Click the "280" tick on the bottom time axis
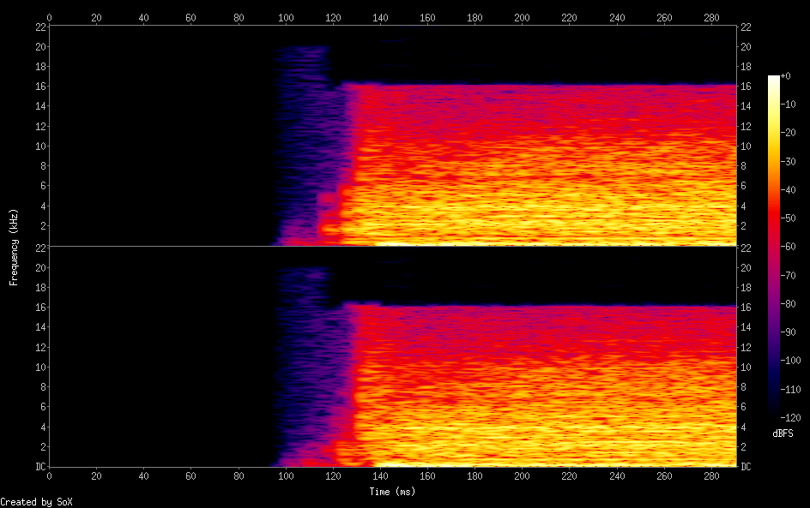The width and height of the screenshot is (810, 508). click(x=713, y=475)
